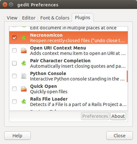
Task: Click 'Edit document in multiple places at once'
Action: [x=73, y=28]
